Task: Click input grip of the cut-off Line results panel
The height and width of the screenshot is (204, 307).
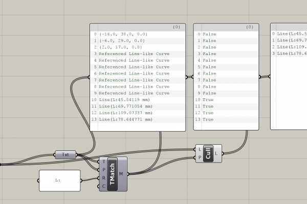Action: click(270, 76)
